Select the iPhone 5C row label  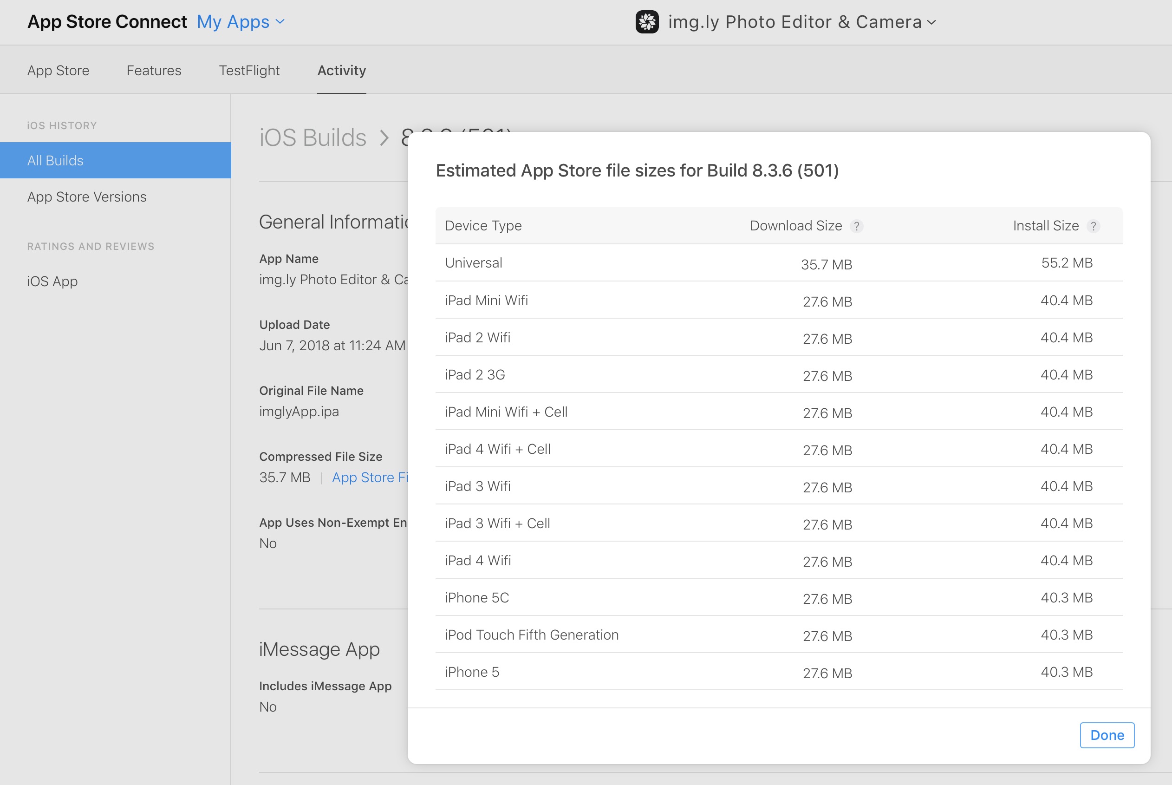[477, 598]
